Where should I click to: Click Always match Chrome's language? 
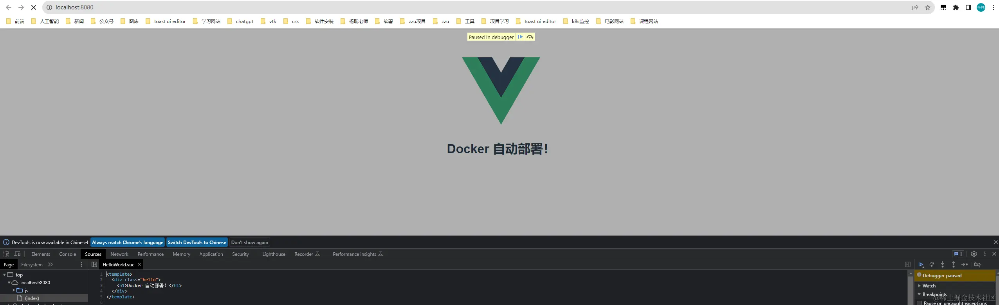pyautogui.click(x=128, y=242)
